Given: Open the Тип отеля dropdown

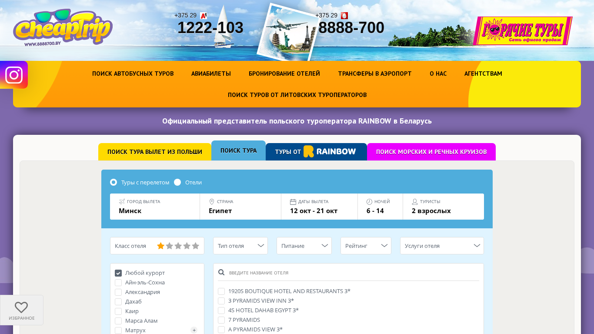Looking at the screenshot, I should (240, 246).
